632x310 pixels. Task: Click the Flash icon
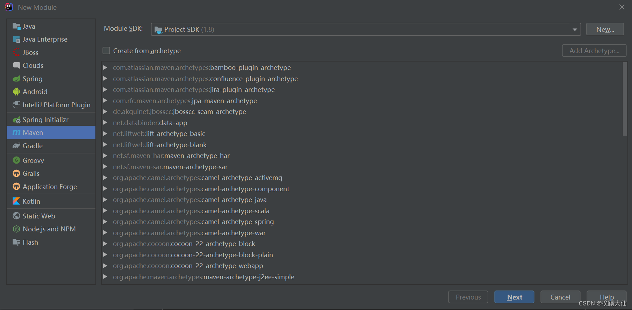16,242
